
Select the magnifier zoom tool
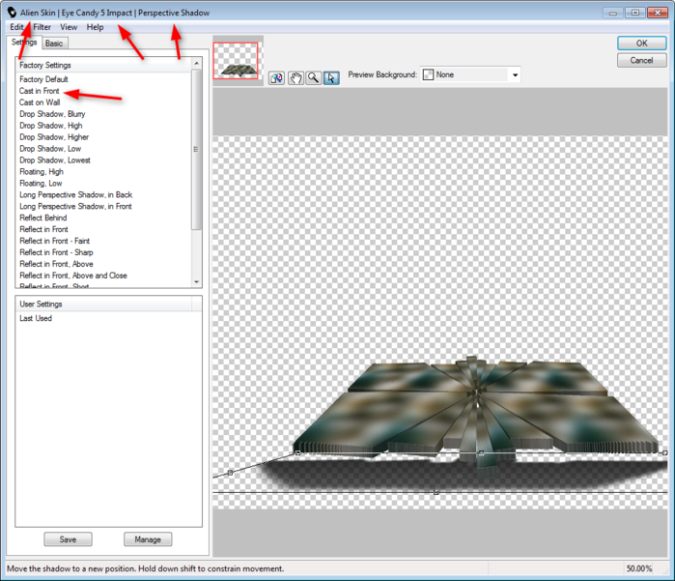[x=314, y=78]
